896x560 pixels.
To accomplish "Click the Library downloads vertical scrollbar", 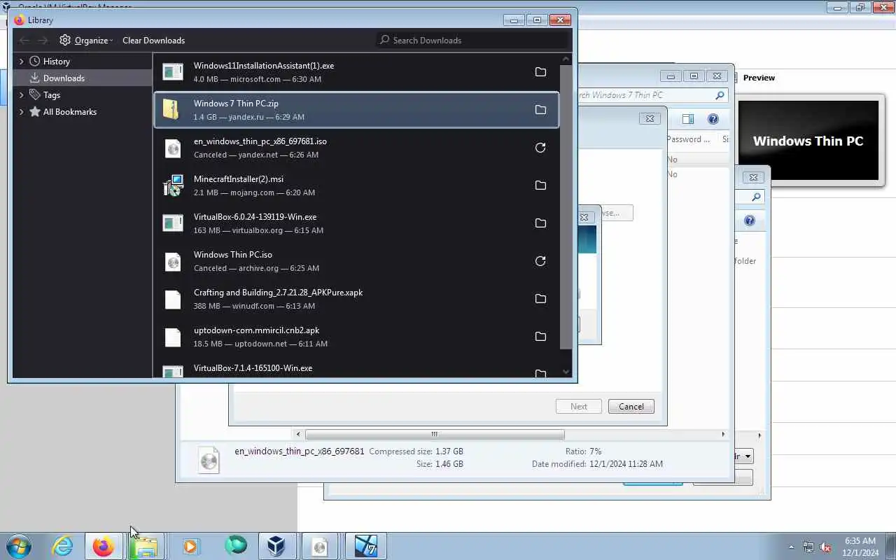I will click(x=566, y=206).
